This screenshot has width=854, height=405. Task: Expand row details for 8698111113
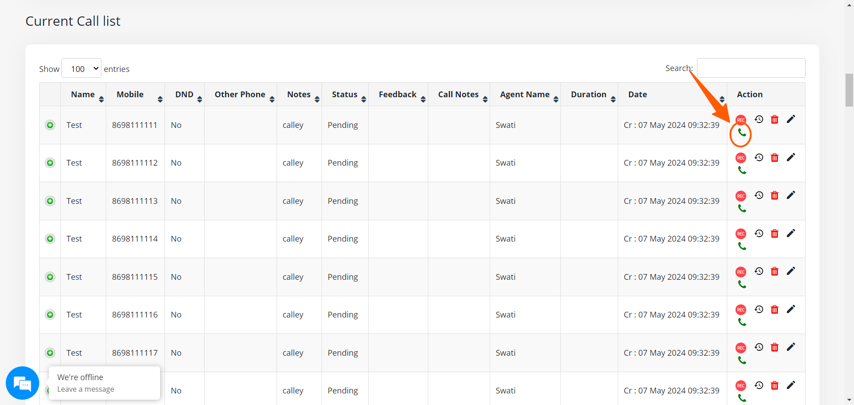pos(50,201)
